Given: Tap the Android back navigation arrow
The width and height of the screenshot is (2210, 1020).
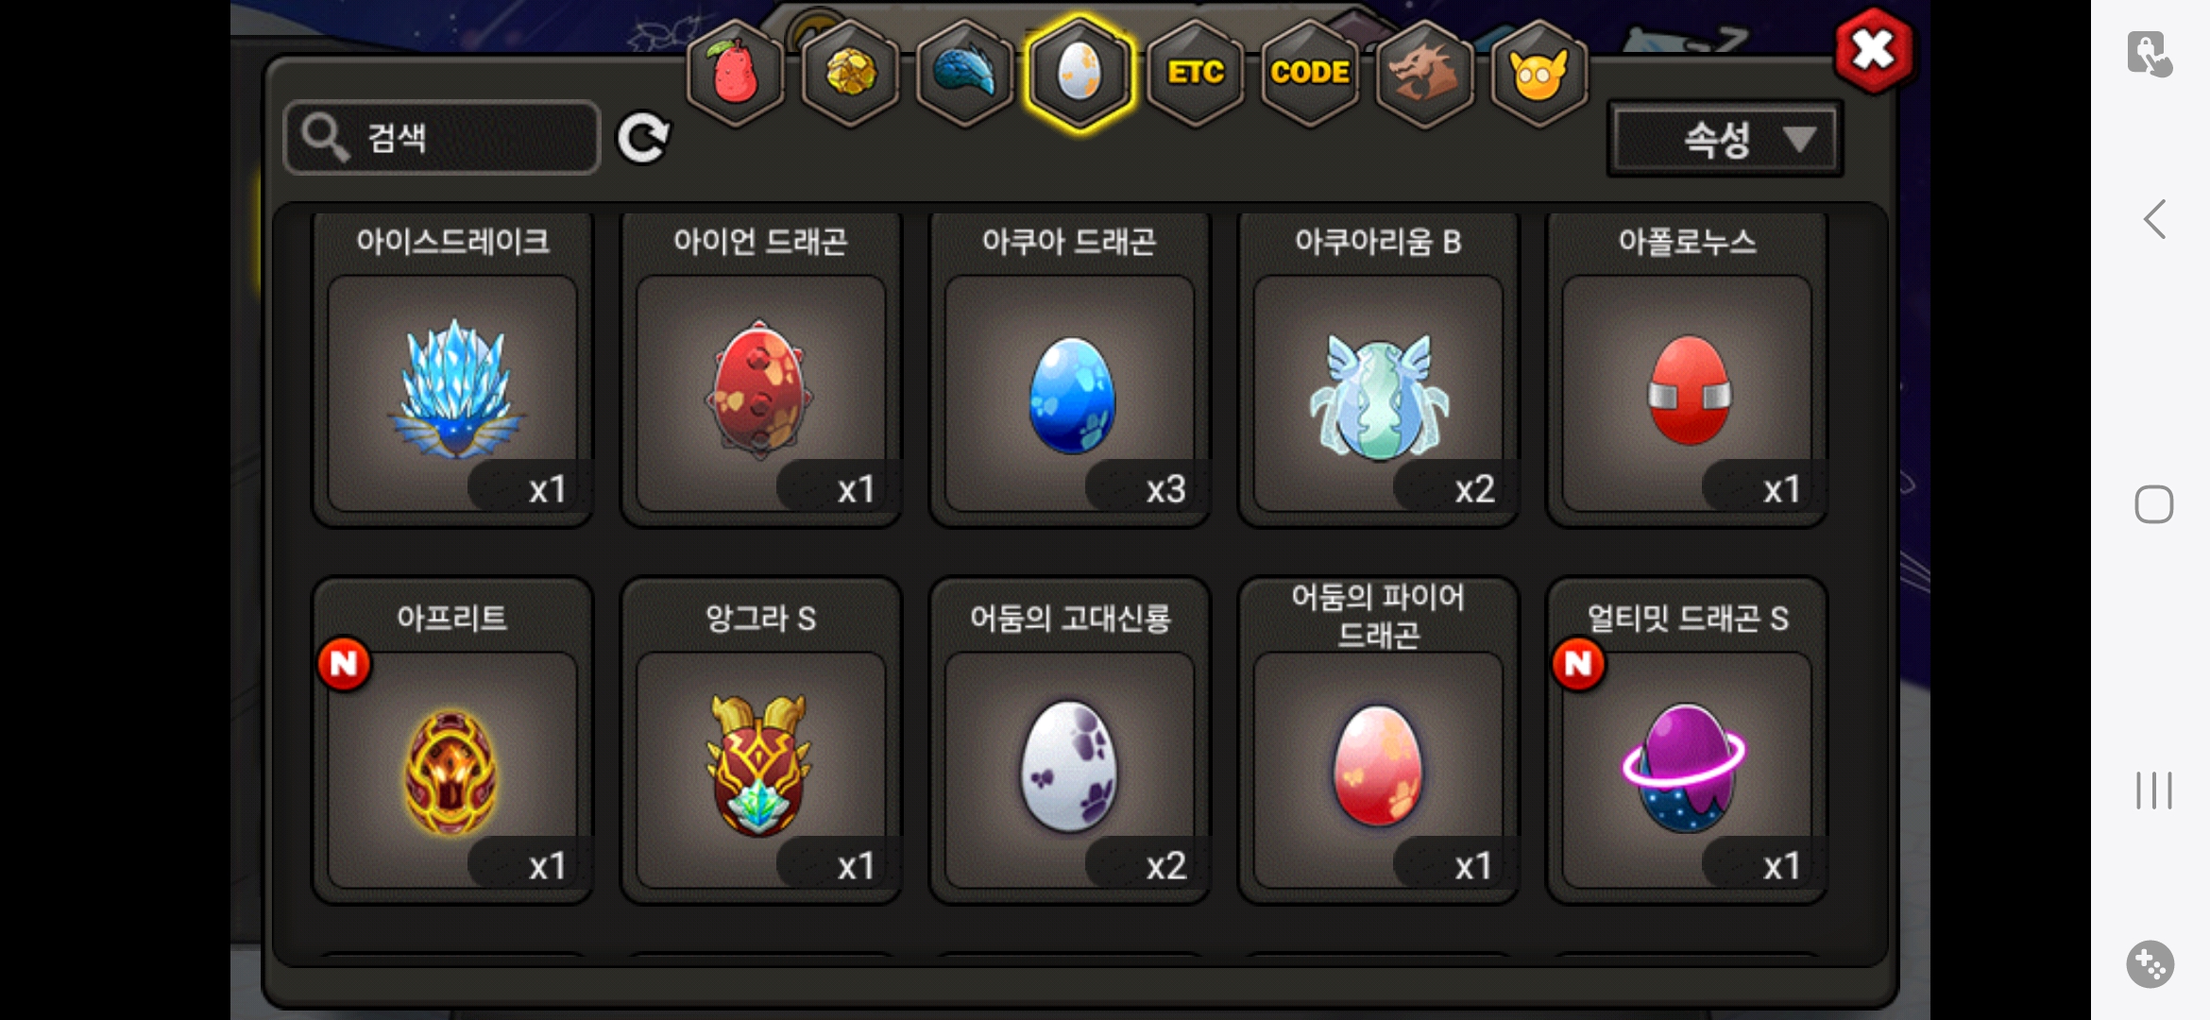Looking at the screenshot, I should [2154, 219].
